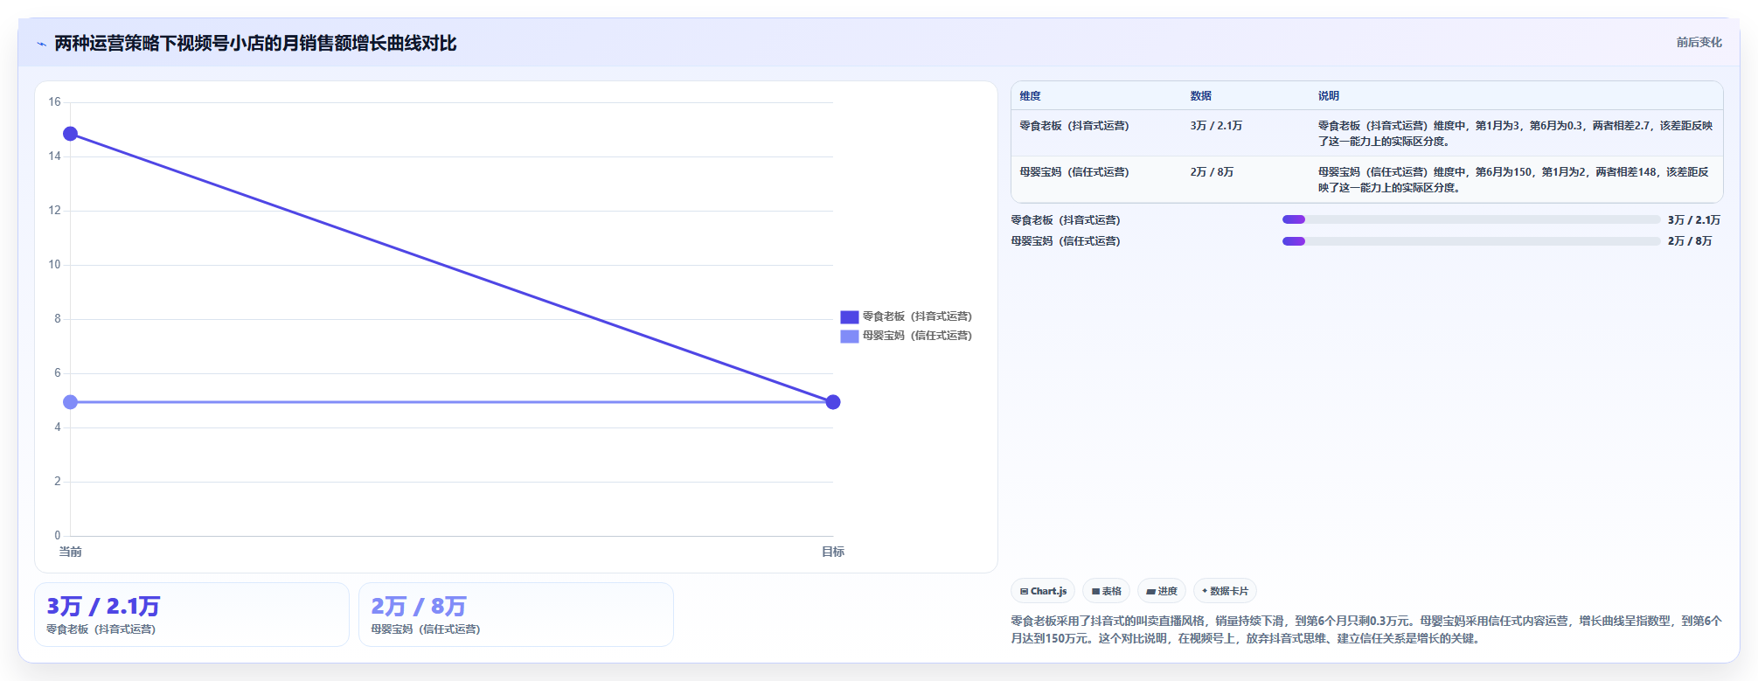The width and height of the screenshot is (1758, 681).
Task: Select the 进度 tag chip
Action: point(1162,591)
